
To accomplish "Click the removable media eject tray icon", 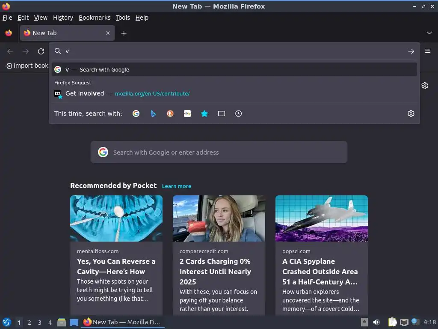I will (x=364, y=322).
